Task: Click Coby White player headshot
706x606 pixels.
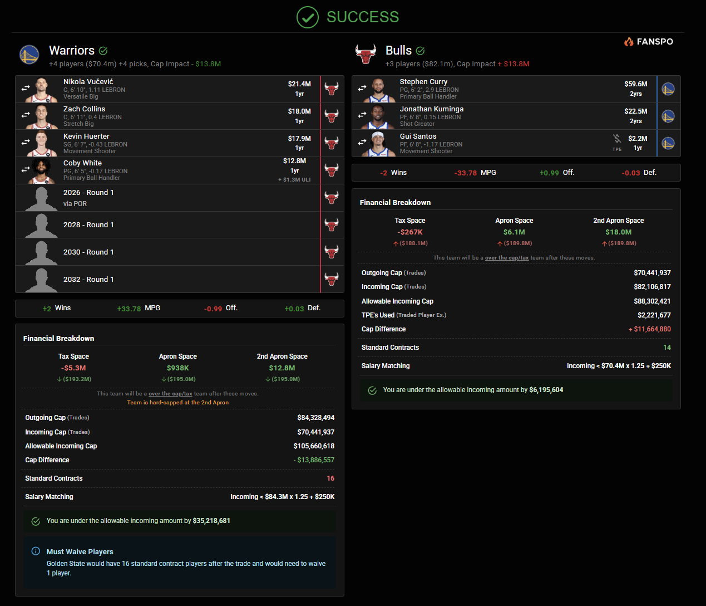Action: click(x=41, y=171)
